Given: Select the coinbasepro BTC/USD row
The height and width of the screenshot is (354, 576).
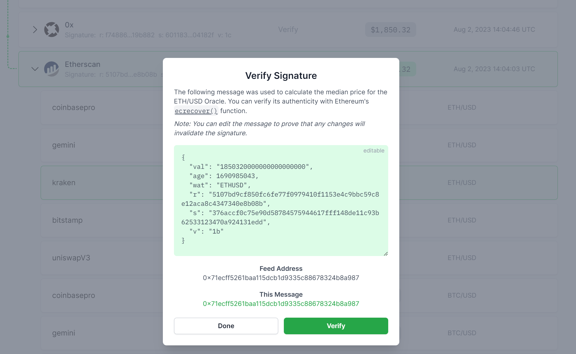Looking at the screenshot, I should (x=299, y=295).
